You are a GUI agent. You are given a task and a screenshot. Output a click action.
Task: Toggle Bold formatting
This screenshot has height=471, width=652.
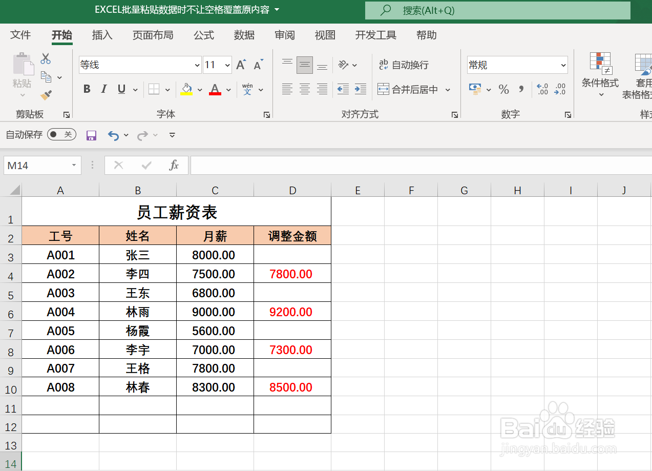click(87, 89)
